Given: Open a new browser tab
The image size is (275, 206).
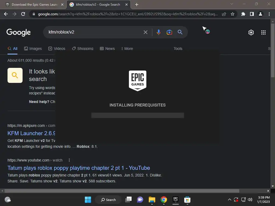Looking at the screenshot, I should click(137, 5).
